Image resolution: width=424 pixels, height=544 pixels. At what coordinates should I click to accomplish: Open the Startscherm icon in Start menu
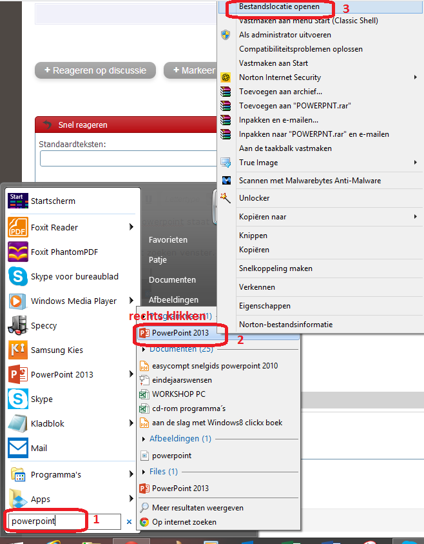[x=18, y=201]
